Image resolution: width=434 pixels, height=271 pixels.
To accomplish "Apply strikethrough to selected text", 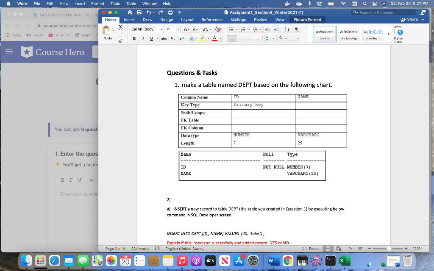I will [x=164, y=38].
